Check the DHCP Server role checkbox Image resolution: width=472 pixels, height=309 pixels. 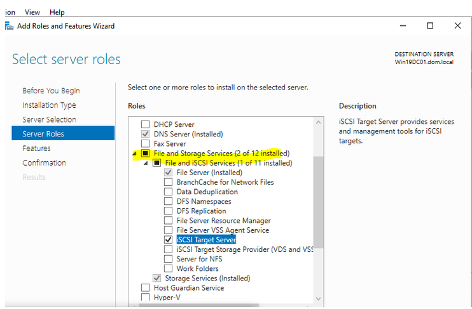(x=145, y=124)
